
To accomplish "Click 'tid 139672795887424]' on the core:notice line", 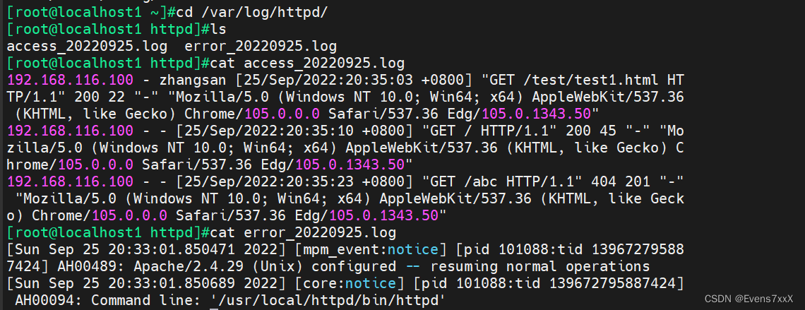I will pos(604,282).
